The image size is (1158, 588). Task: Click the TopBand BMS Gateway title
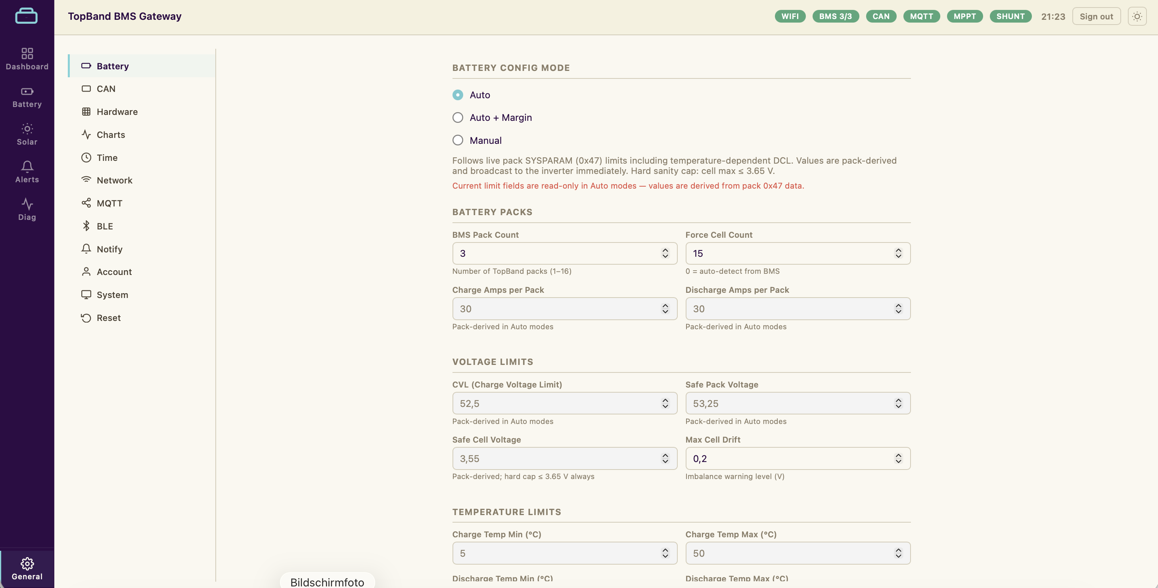(125, 17)
